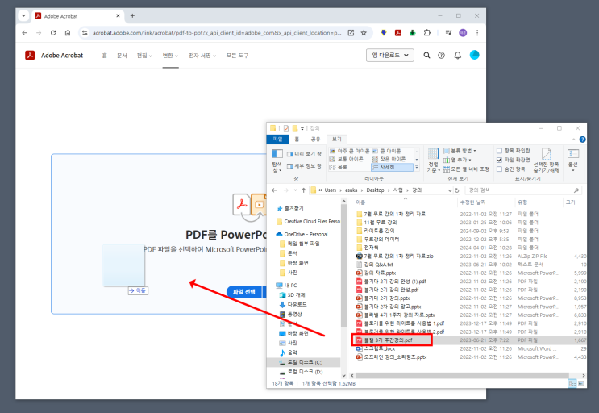
Task: Expand the 편집 menu in Acrobat
Action: coord(144,56)
